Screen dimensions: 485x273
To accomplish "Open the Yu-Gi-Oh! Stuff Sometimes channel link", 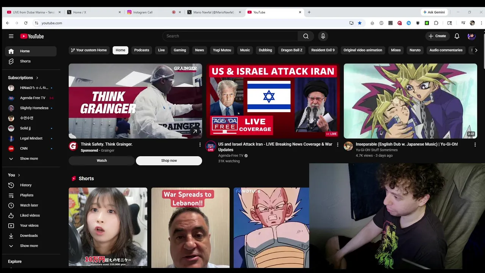I will click(377, 150).
